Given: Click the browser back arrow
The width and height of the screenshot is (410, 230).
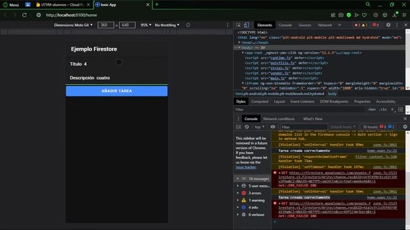Looking at the screenshot, I should tap(6, 15).
